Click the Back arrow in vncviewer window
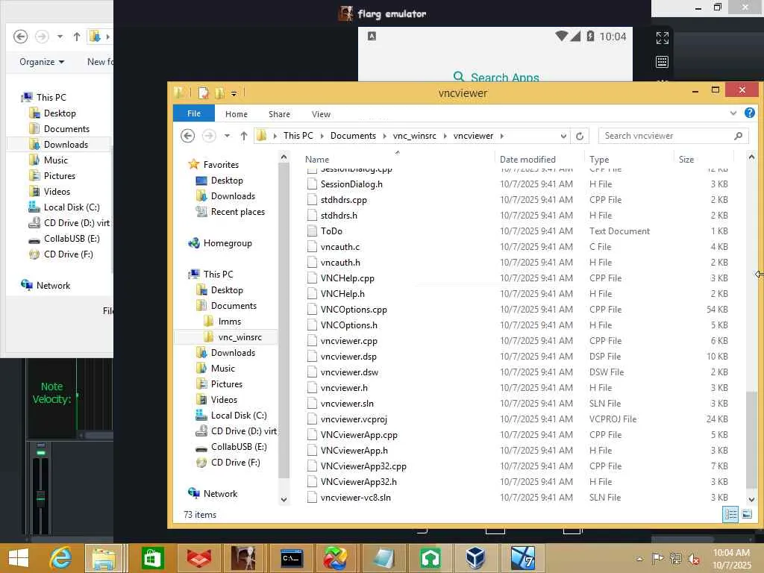This screenshot has width=764, height=573. coord(187,136)
